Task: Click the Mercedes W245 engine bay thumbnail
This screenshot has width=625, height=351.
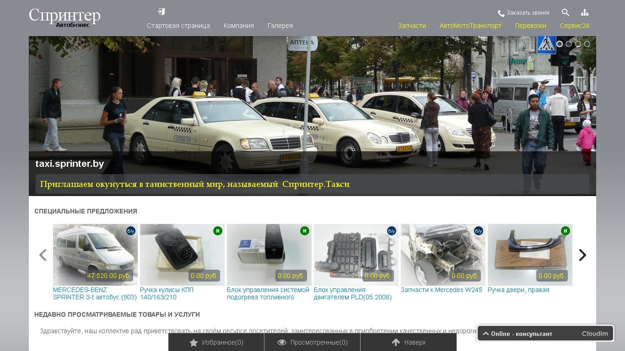Action: point(443,255)
